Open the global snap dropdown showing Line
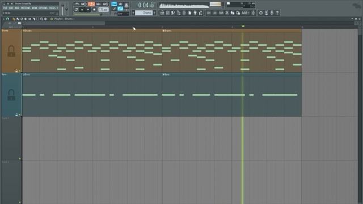 [123, 14]
